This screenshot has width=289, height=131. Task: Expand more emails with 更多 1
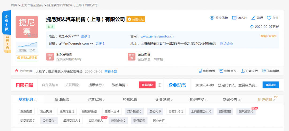pos(100,43)
